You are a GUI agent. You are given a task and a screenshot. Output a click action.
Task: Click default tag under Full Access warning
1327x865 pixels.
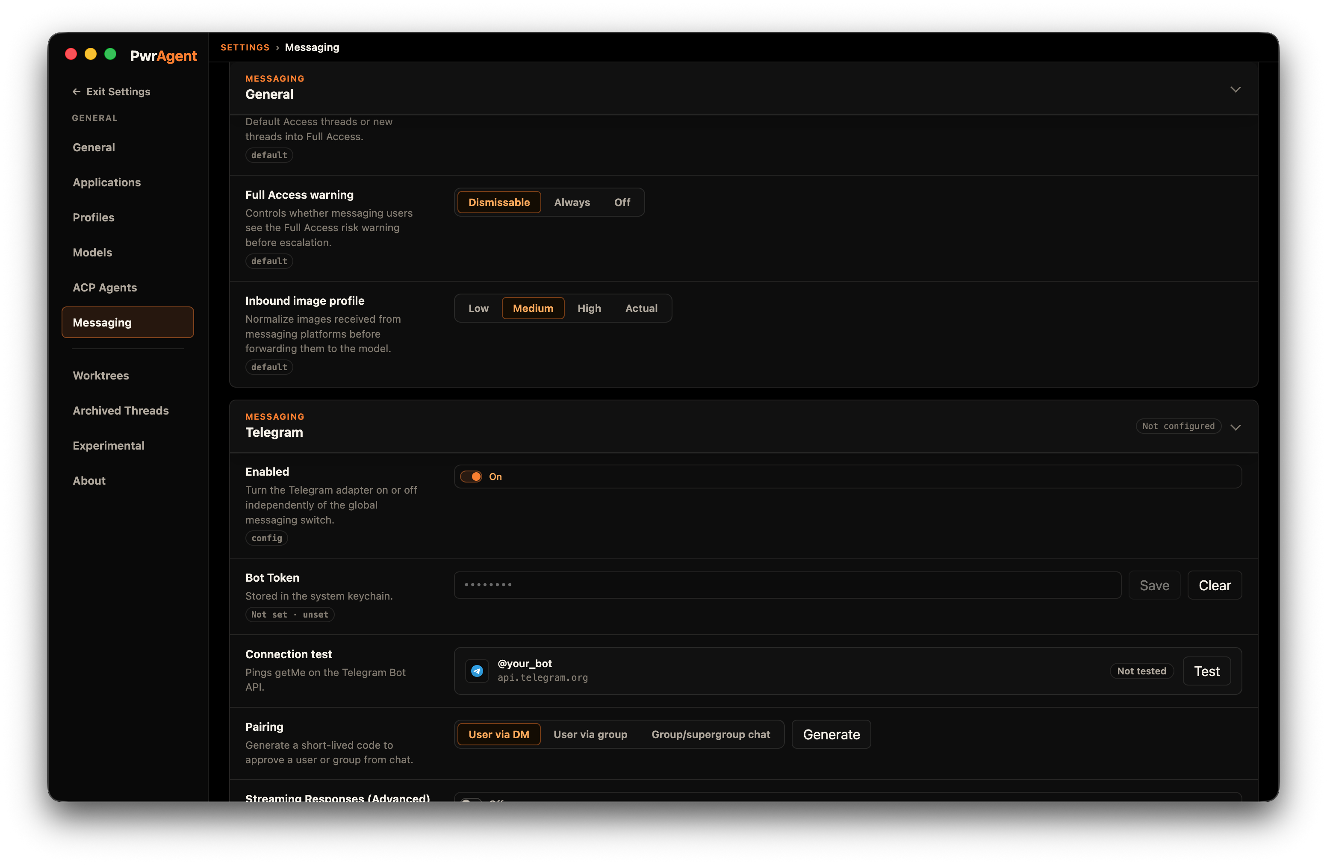click(x=269, y=262)
